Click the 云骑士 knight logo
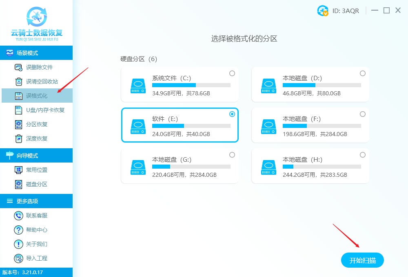Viewport: 408px width, 277px height. tap(37, 17)
